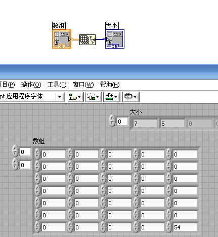Open the Reorder toolbar dropdown
The height and width of the screenshot is (237, 218).
(x=131, y=97)
